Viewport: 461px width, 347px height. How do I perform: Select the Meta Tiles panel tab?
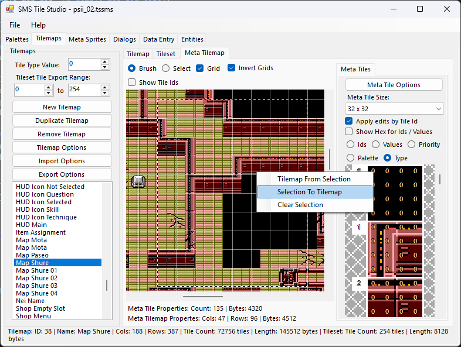[356, 69]
